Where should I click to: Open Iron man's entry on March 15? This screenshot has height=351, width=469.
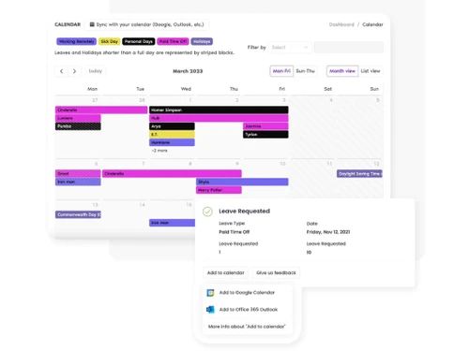point(173,223)
